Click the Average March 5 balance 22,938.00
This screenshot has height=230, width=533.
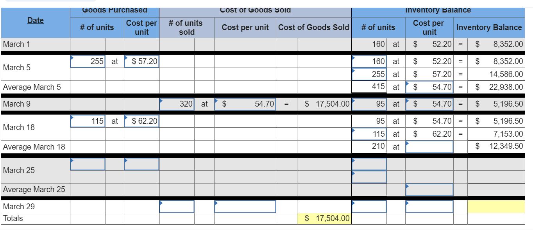(x=506, y=87)
